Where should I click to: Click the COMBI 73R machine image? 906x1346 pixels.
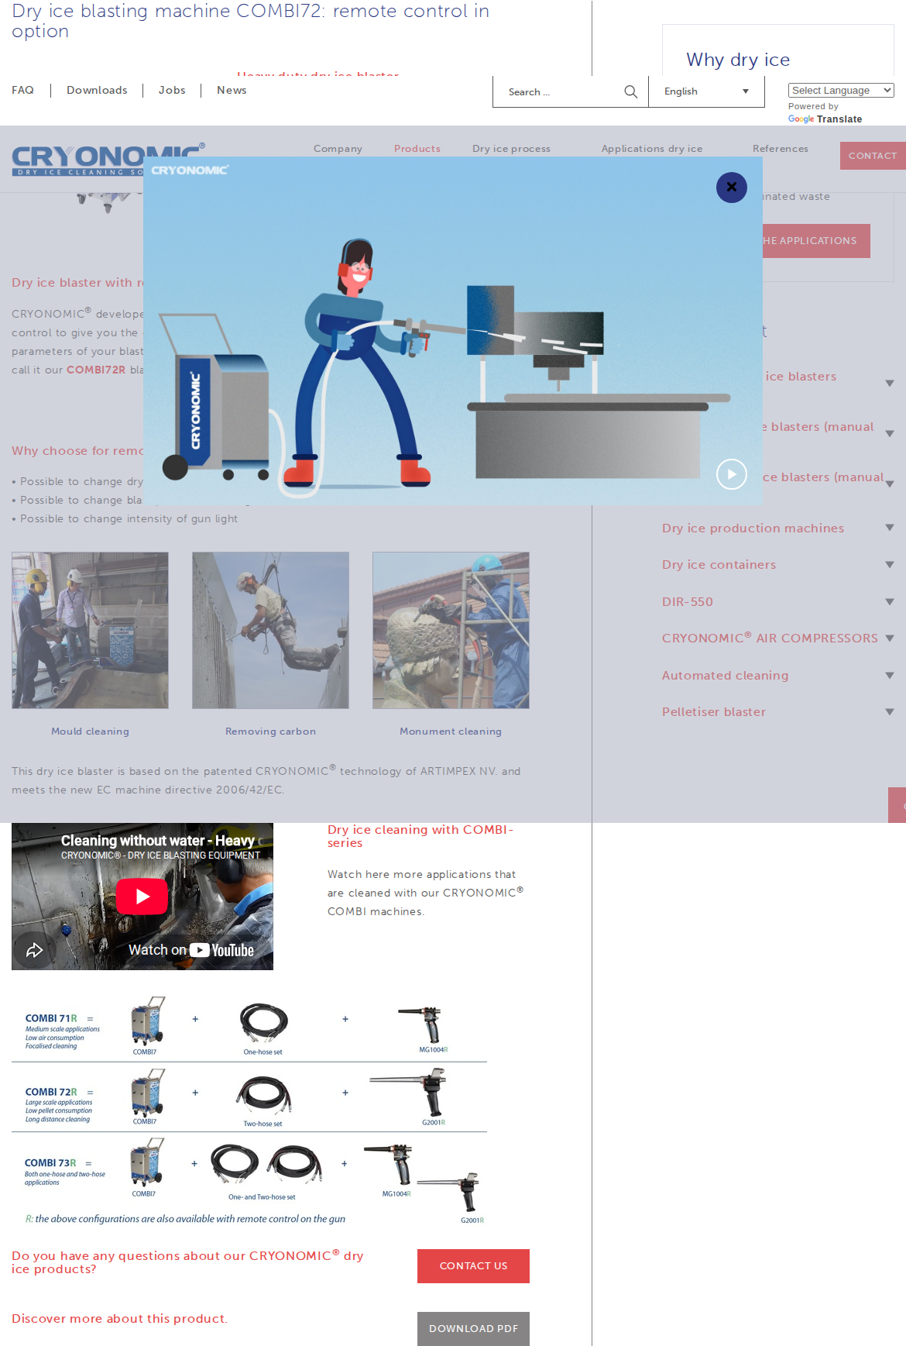click(147, 1162)
